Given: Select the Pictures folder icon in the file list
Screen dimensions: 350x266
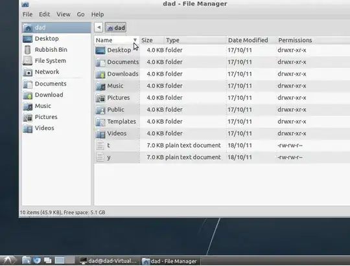Looking at the screenshot, I should (100, 98).
